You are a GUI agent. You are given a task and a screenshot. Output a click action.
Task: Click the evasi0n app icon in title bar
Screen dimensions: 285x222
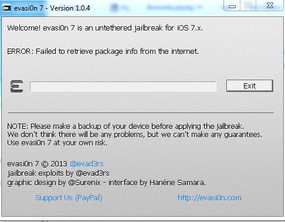point(6,8)
